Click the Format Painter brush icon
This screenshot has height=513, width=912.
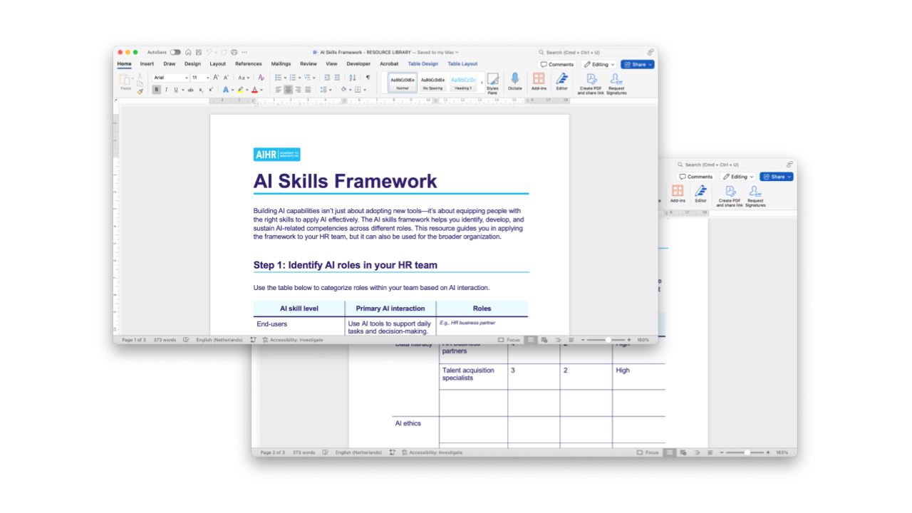coord(140,91)
